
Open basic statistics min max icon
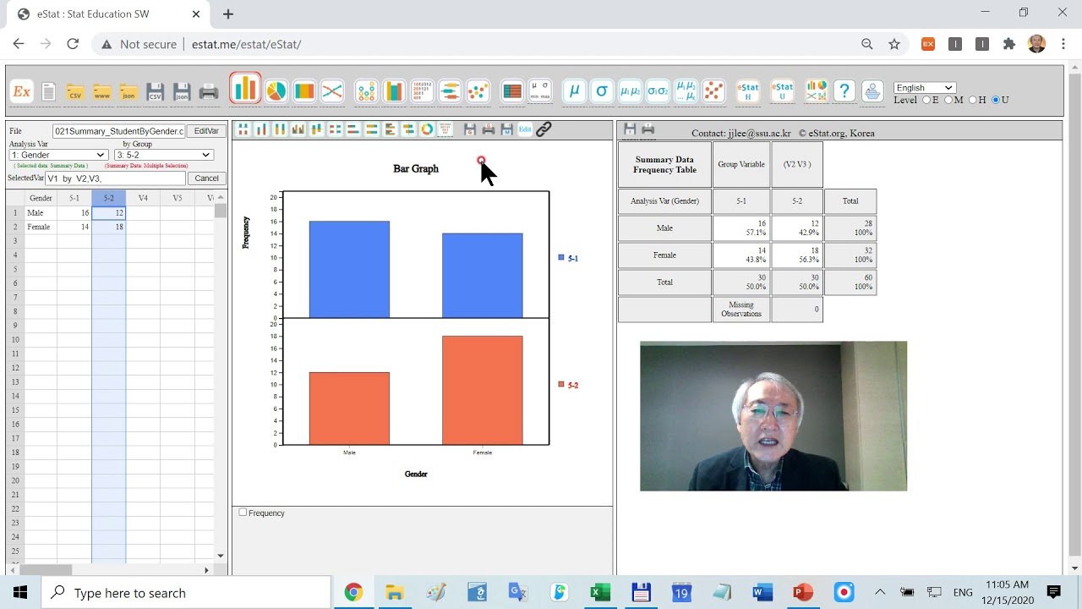tap(540, 91)
